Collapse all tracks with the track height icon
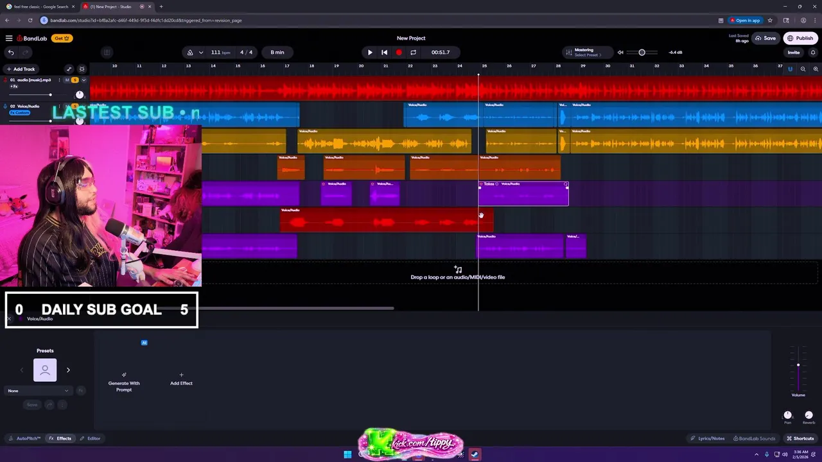The image size is (822, 462). [82, 69]
